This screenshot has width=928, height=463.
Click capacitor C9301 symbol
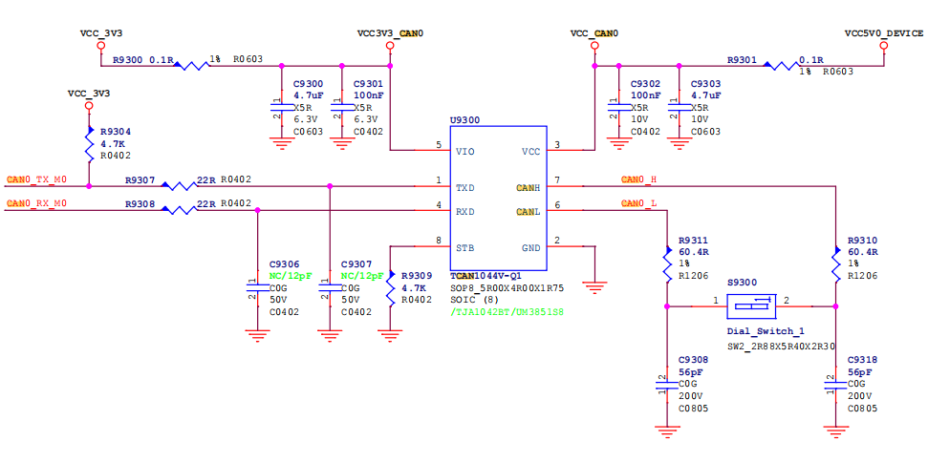(341, 108)
